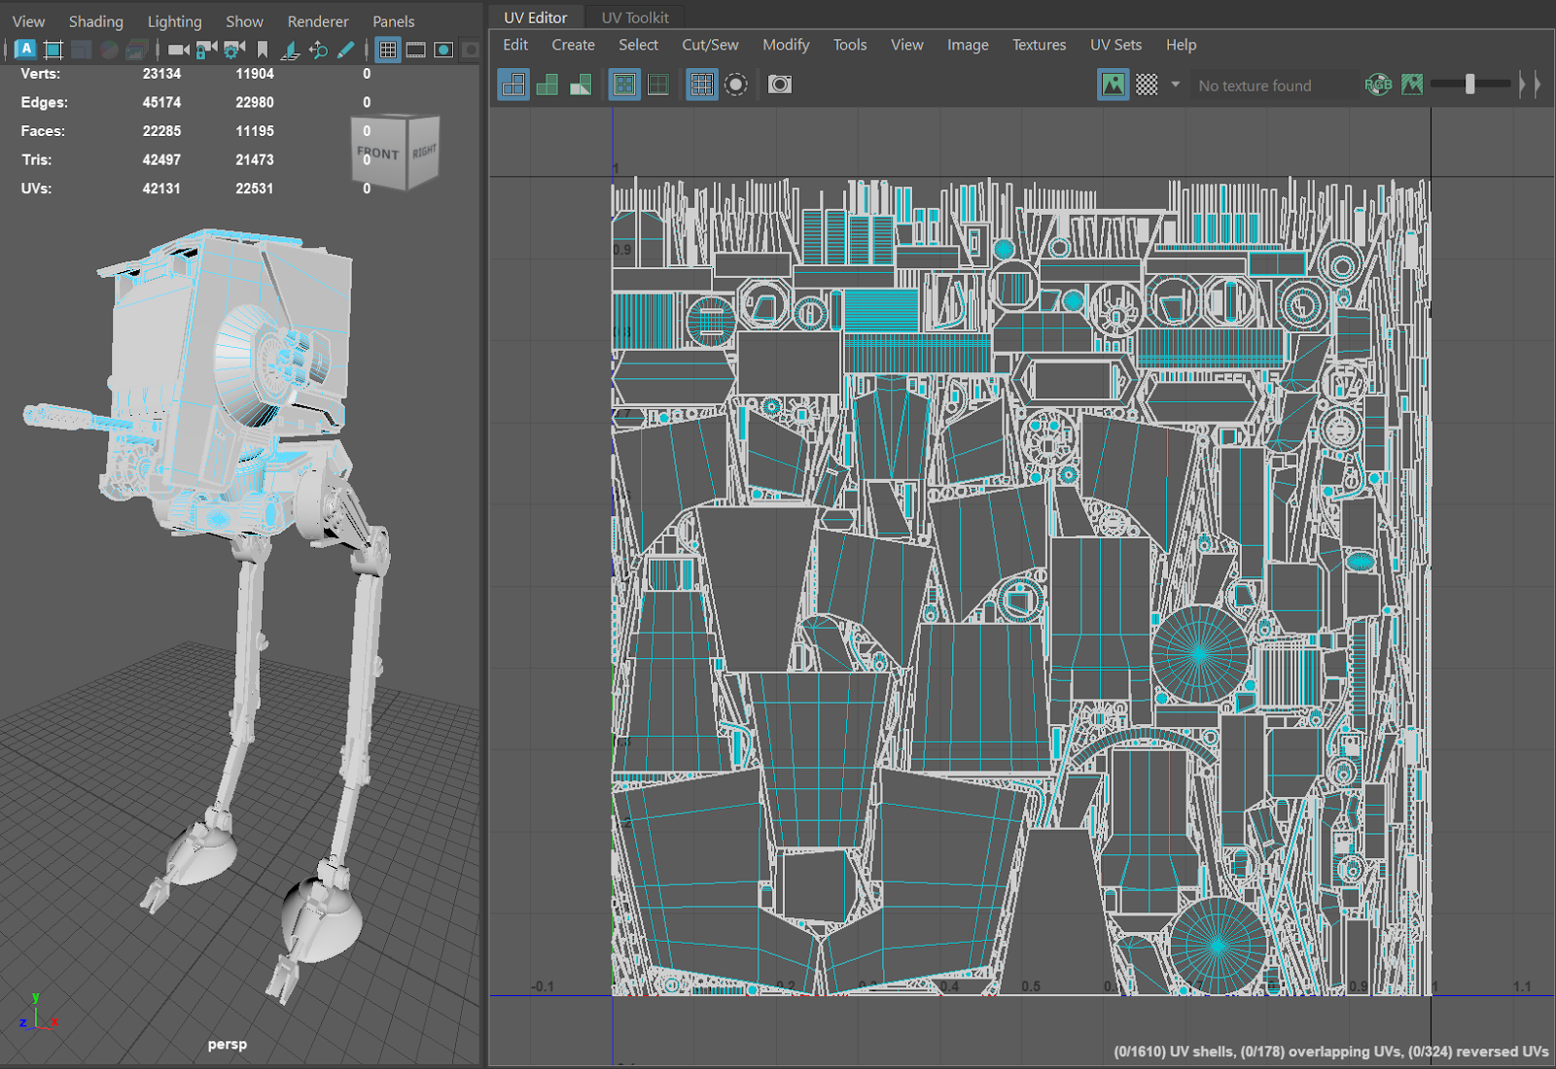This screenshot has height=1069, width=1556.
Task: Switch to the UV Toolkit tab
Action: (x=635, y=17)
